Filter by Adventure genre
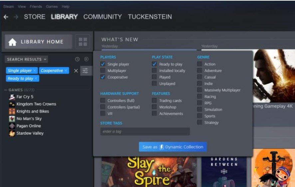The height and width of the screenshot is (187, 295). click(200, 70)
